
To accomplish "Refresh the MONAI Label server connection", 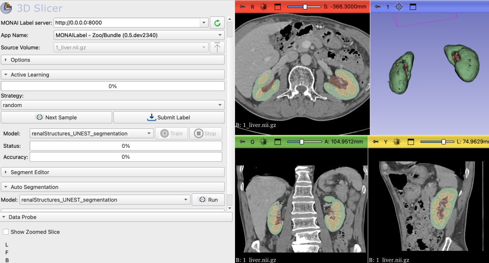I will 217,23.
